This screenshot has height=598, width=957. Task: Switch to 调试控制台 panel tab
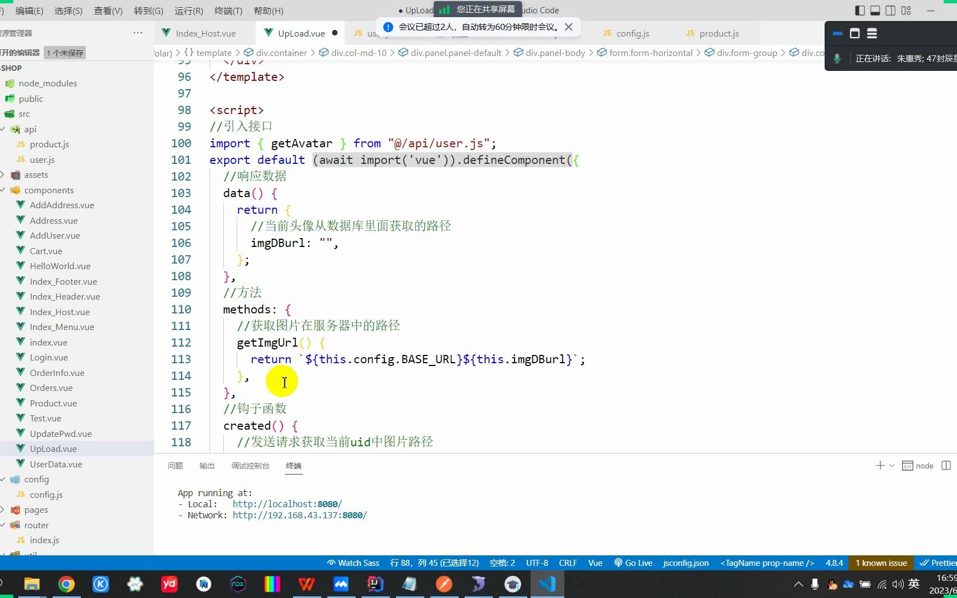point(250,466)
